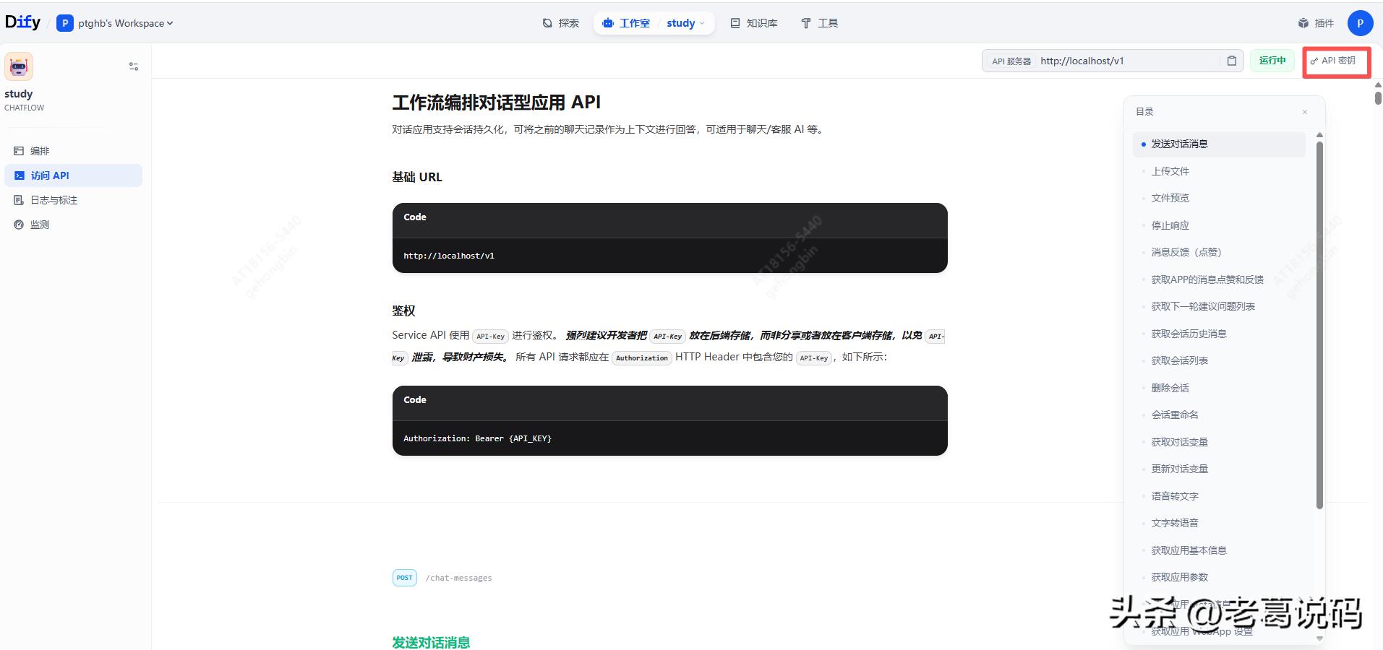Jump to 发送对话消息 in contents
Image resolution: width=1383 pixels, height=650 pixels.
click(x=1219, y=144)
